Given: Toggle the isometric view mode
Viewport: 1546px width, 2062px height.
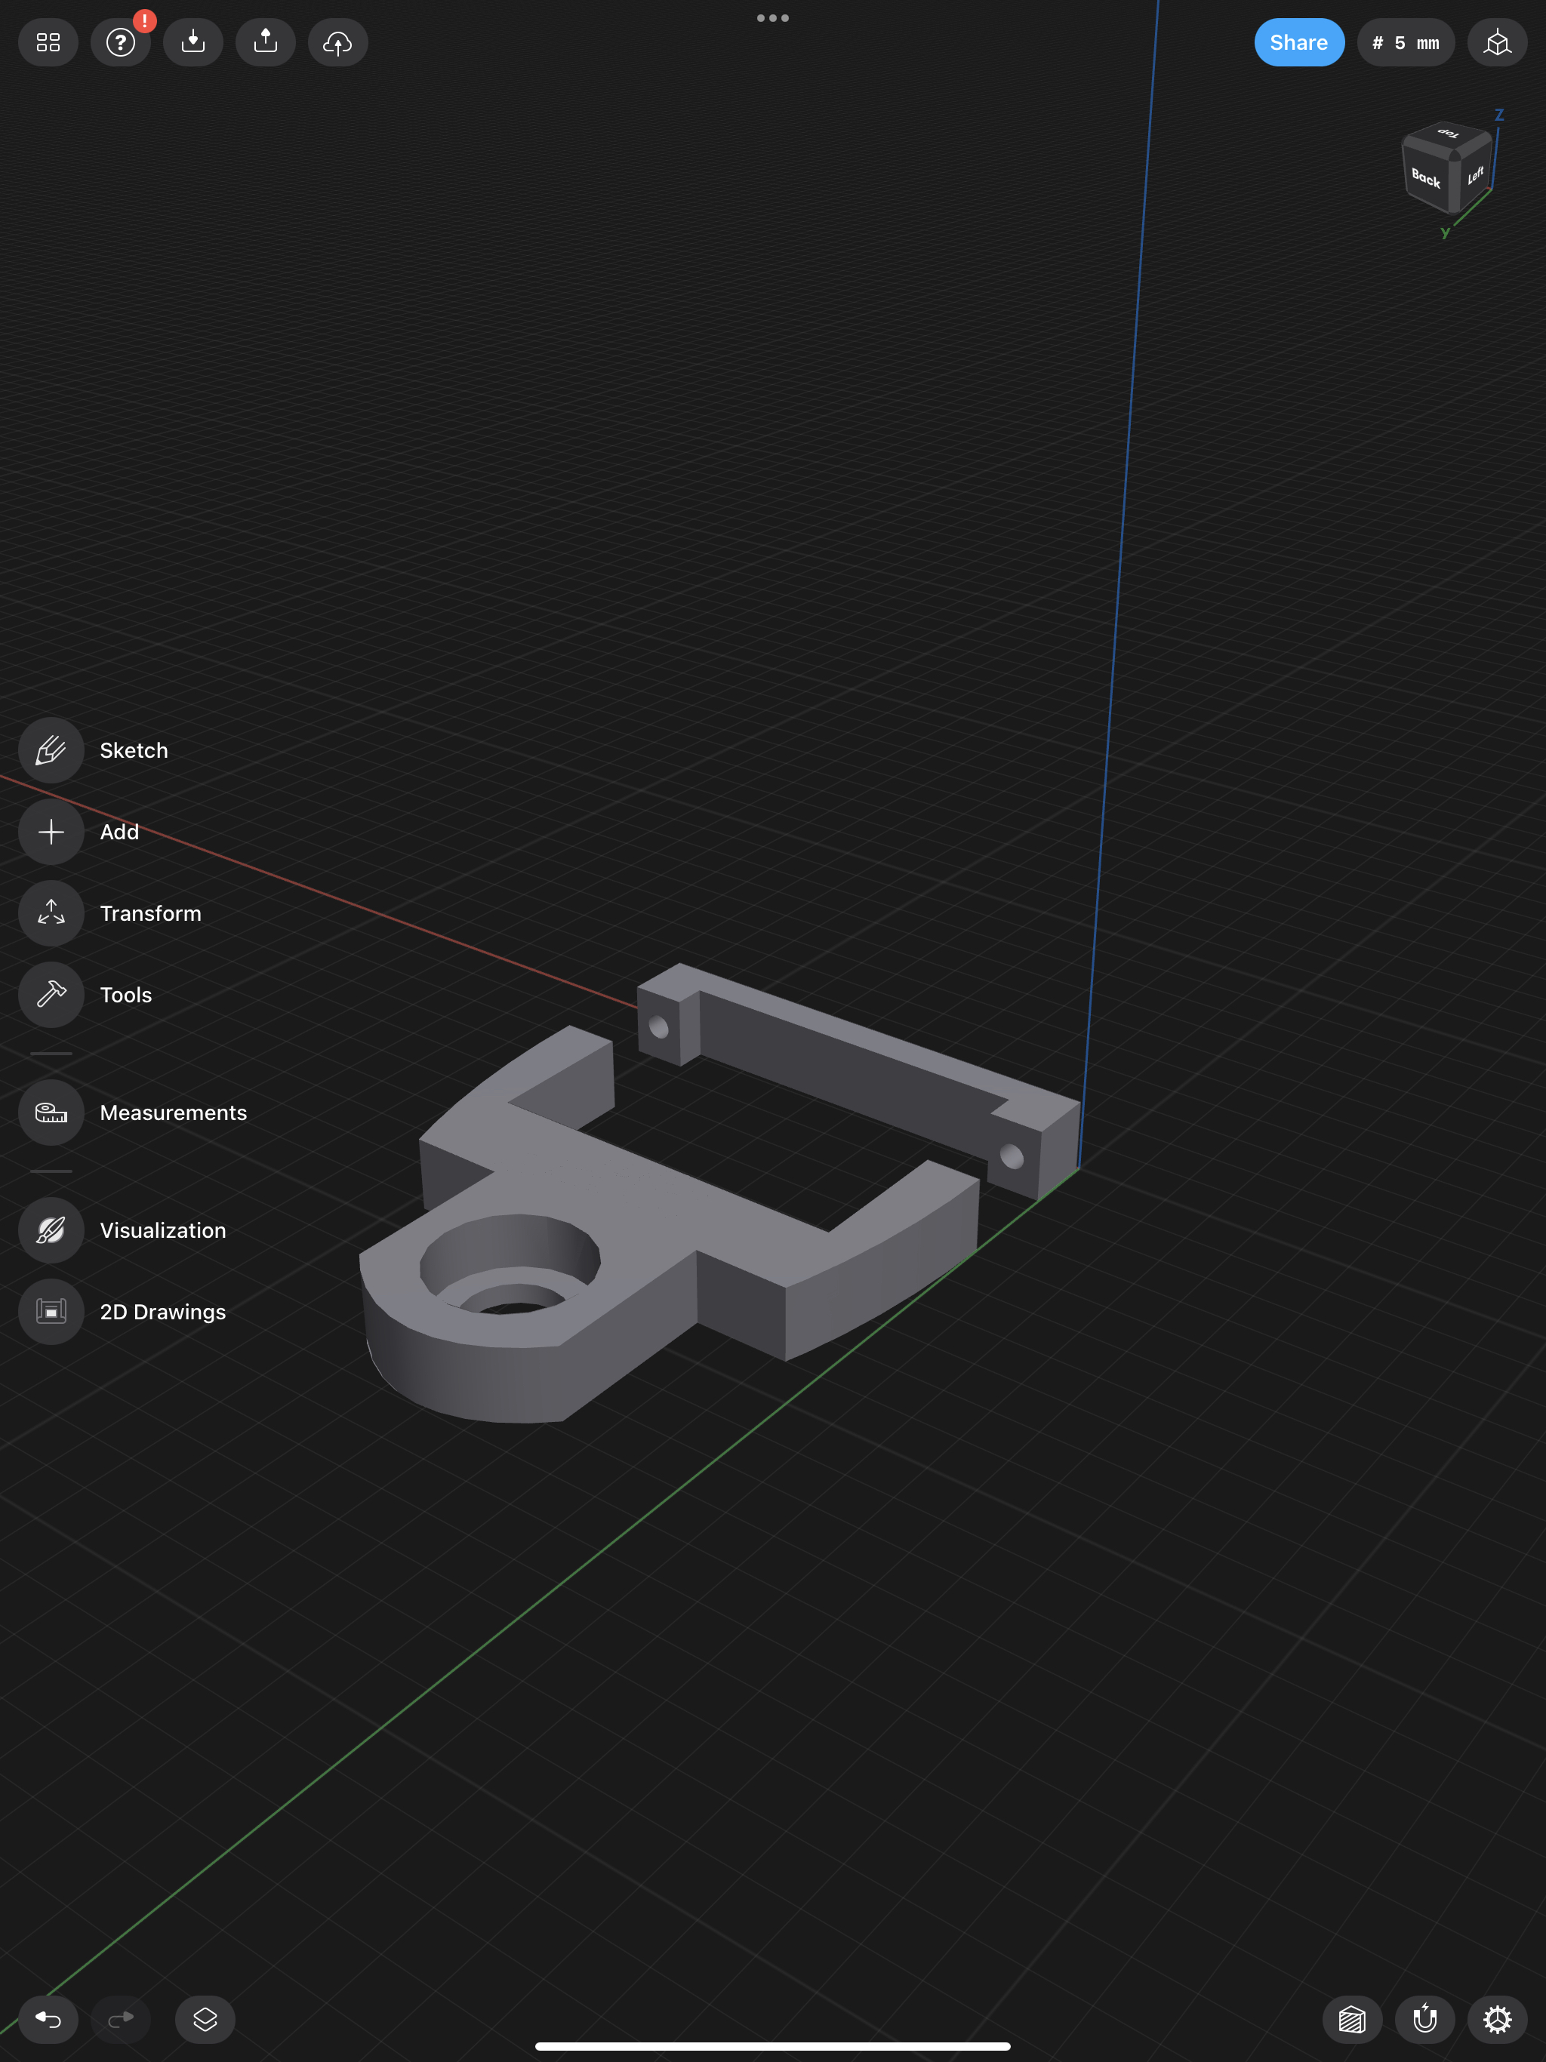Looking at the screenshot, I should tap(1497, 42).
